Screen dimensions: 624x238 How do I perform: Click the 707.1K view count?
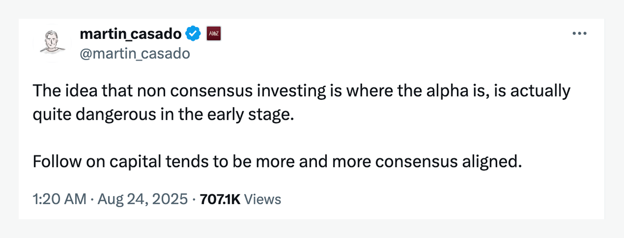coord(220,199)
